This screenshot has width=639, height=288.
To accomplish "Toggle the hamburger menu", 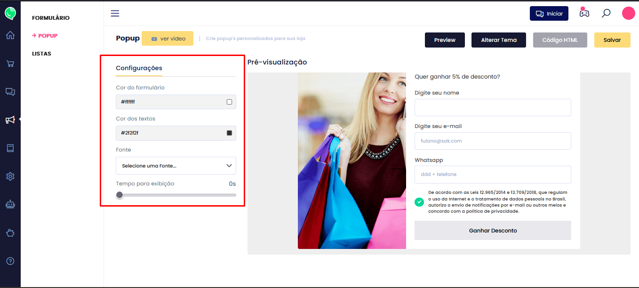I will [x=115, y=13].
